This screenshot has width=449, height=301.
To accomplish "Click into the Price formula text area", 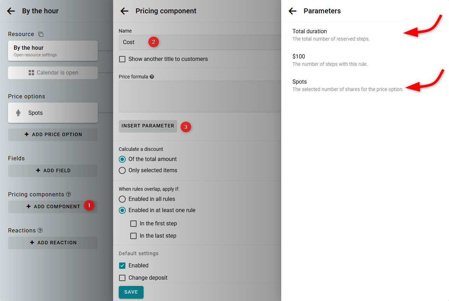I will 200,96.
